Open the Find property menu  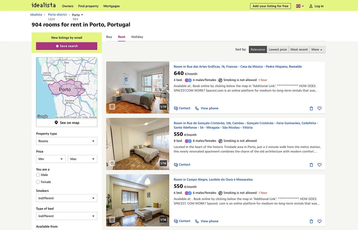click(x=88, y=6)
